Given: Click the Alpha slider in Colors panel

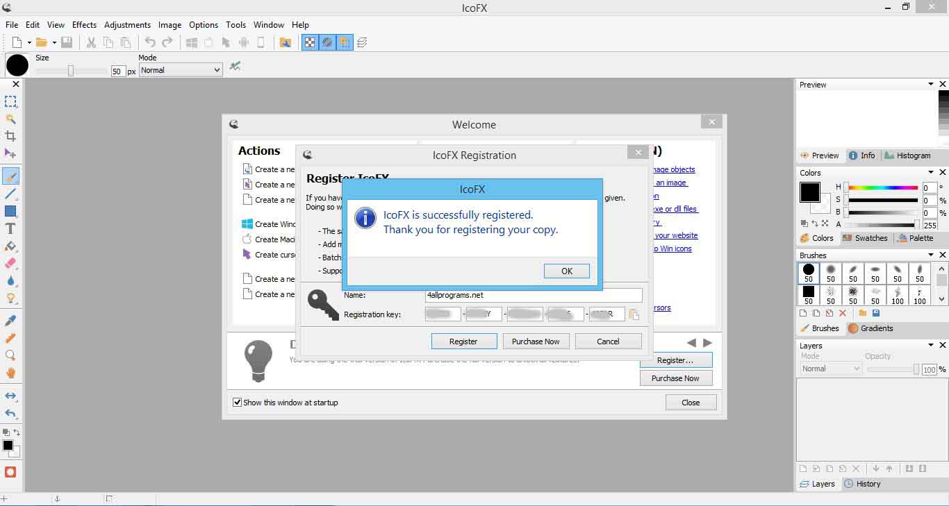Looking at the screenshot, I should tap(883, 225).
